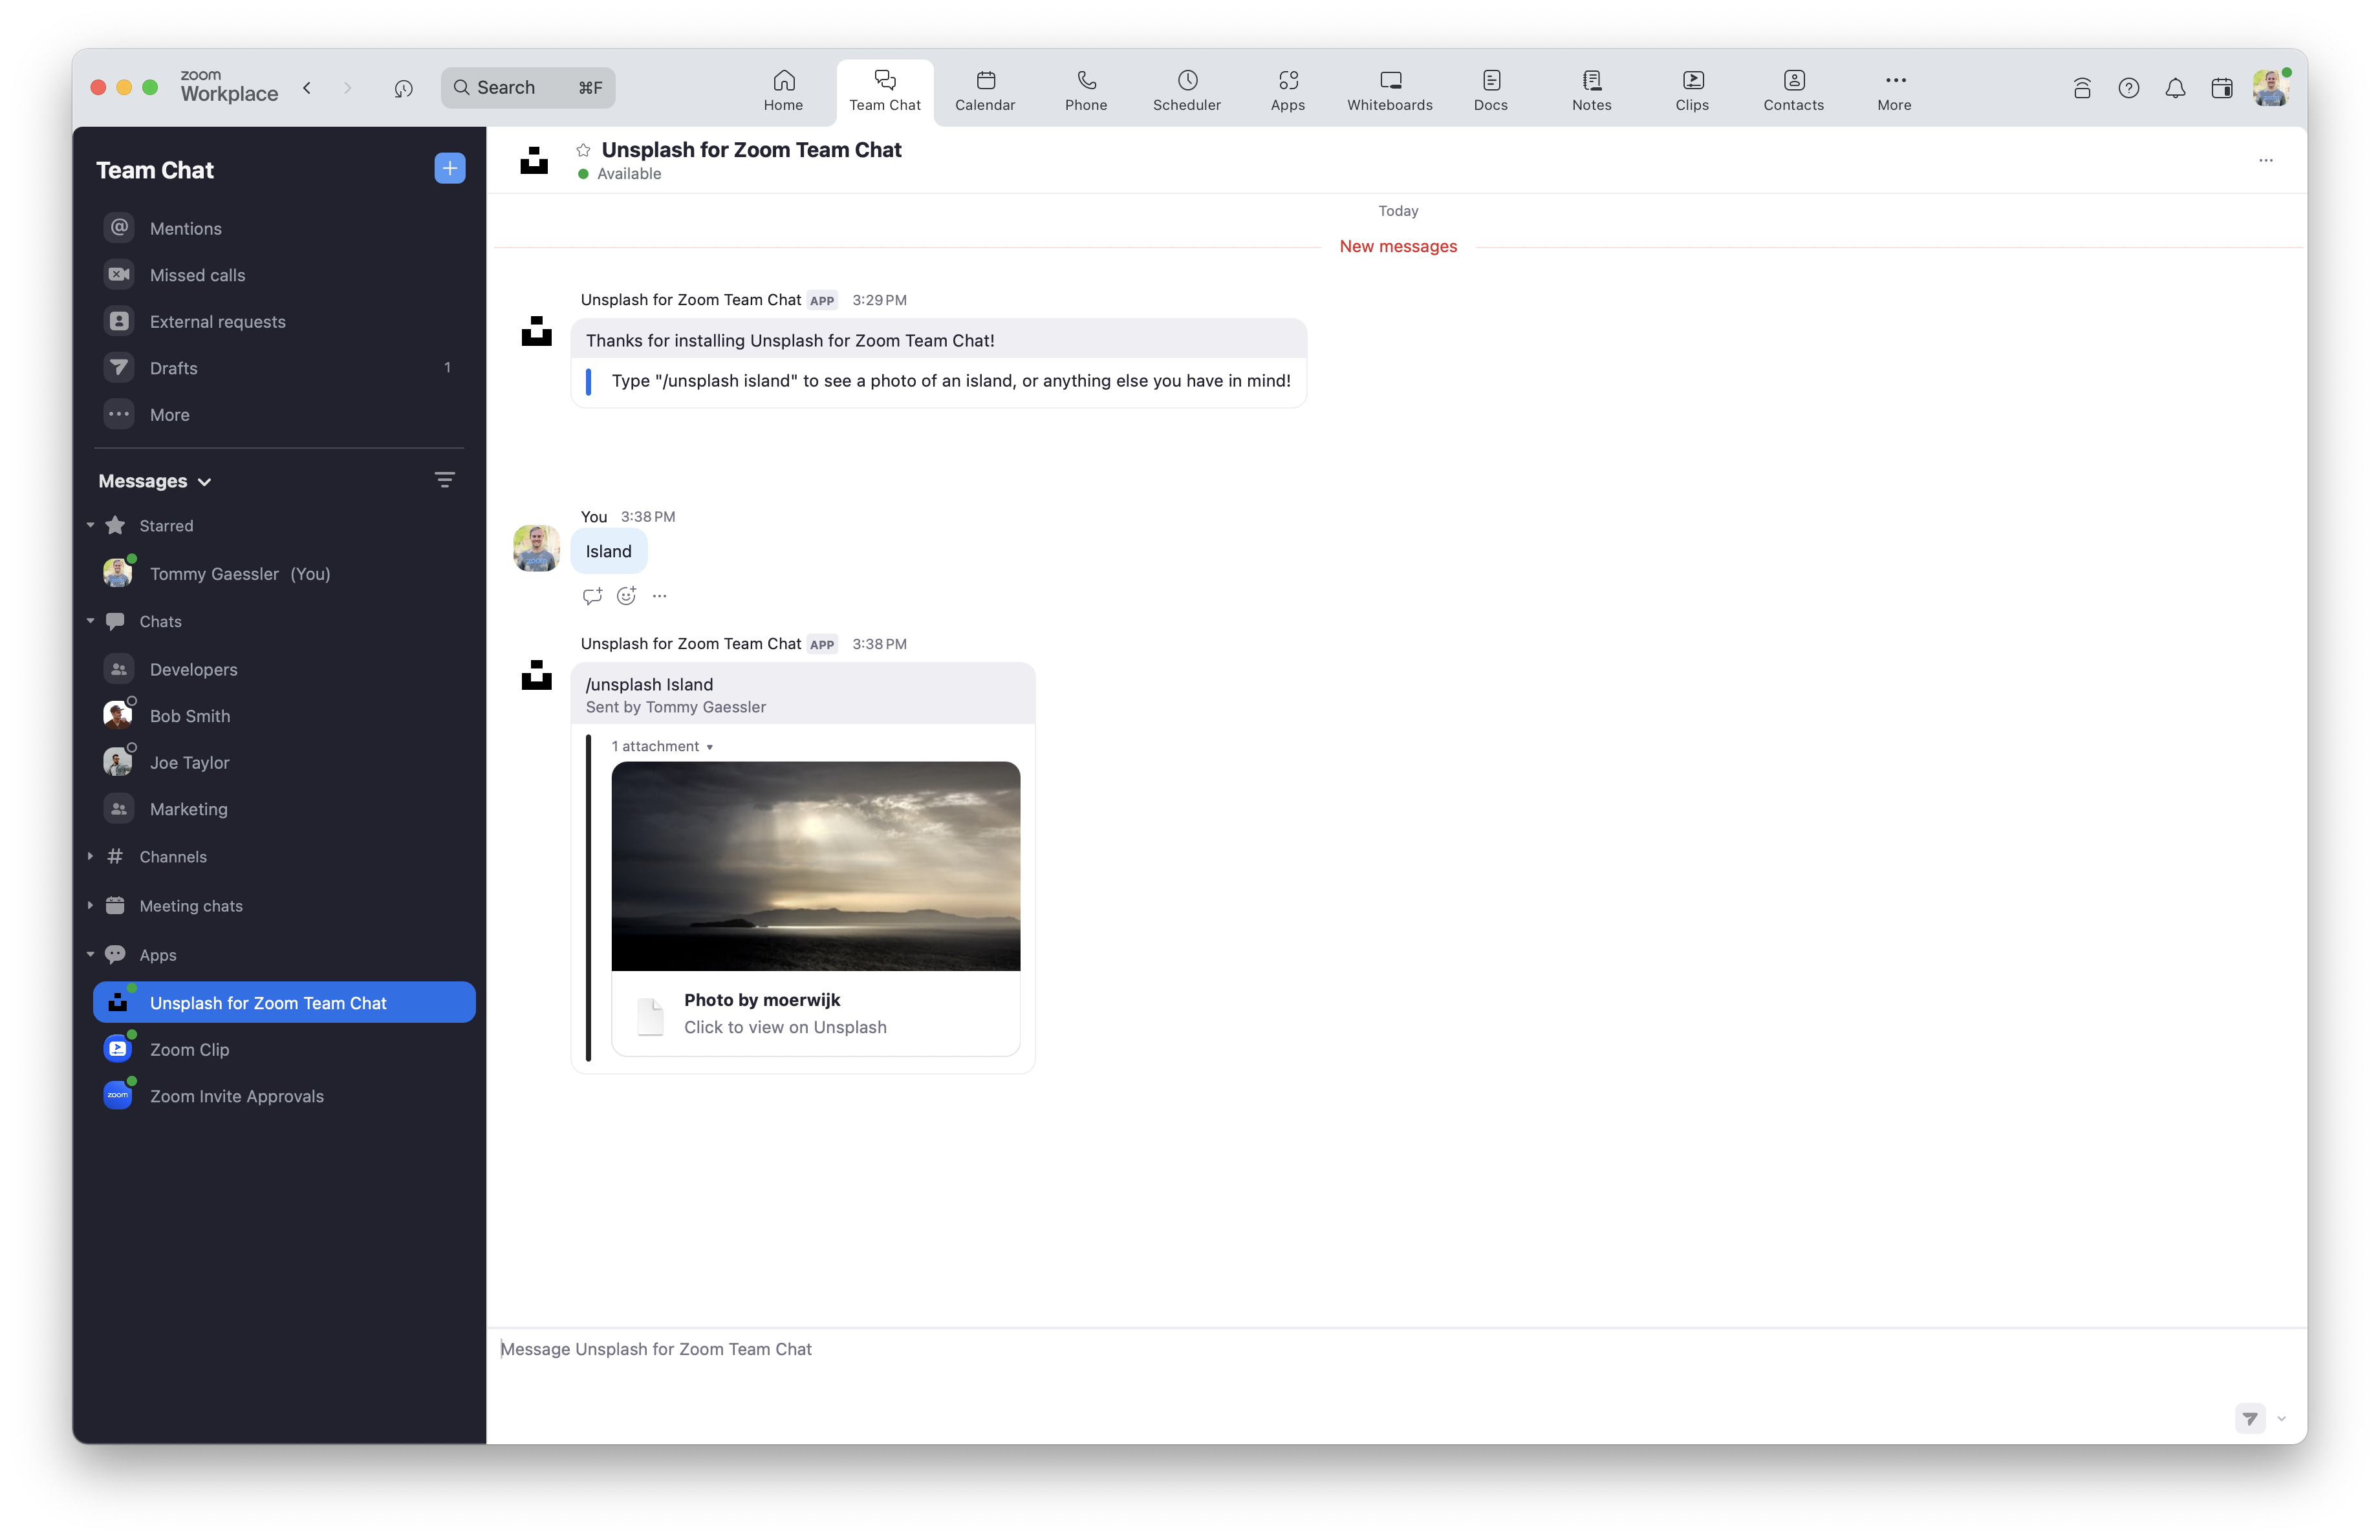Open the Home tab
This screenshot has width=2380, height=1540.
(x=783, y=90)
